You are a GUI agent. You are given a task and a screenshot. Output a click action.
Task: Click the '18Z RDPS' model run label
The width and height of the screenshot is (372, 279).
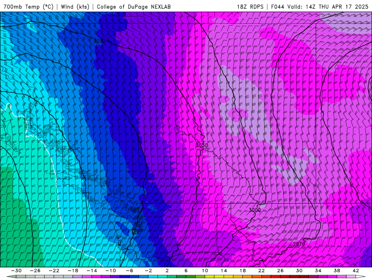tap(250, 7)
